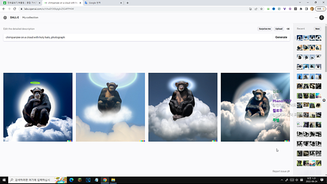Click the Chrome profile picture avatar
Viewport: 327px width, 184px height.
click(312, 9)
